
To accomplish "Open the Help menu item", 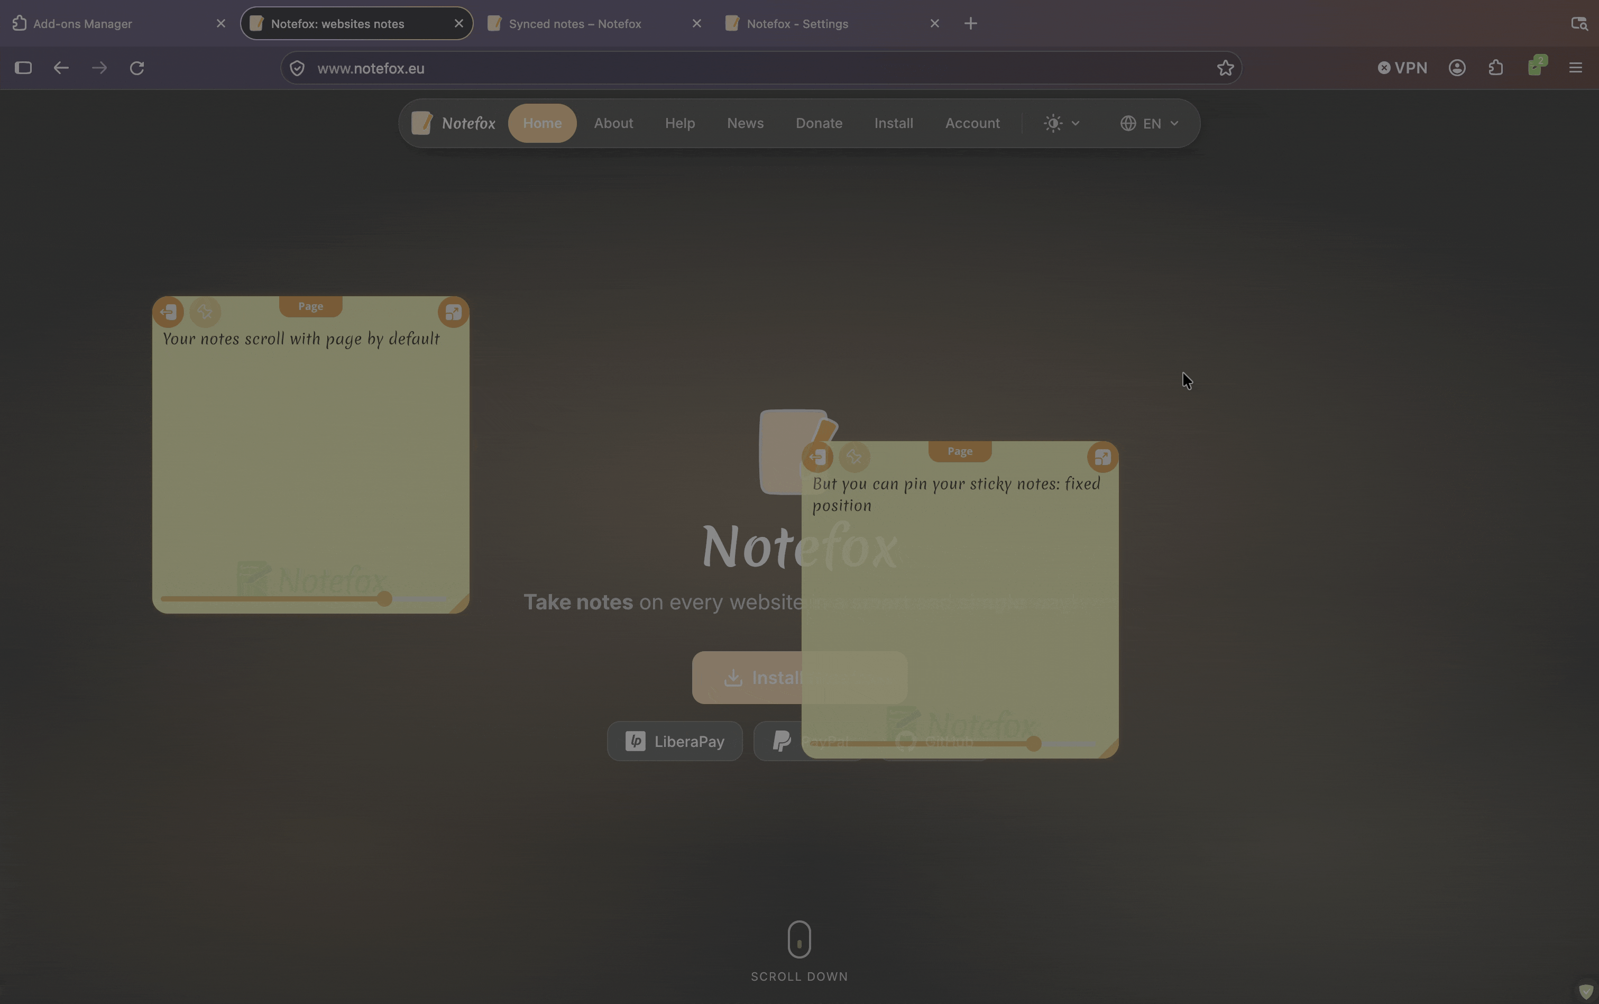I will tap(679, 123).
